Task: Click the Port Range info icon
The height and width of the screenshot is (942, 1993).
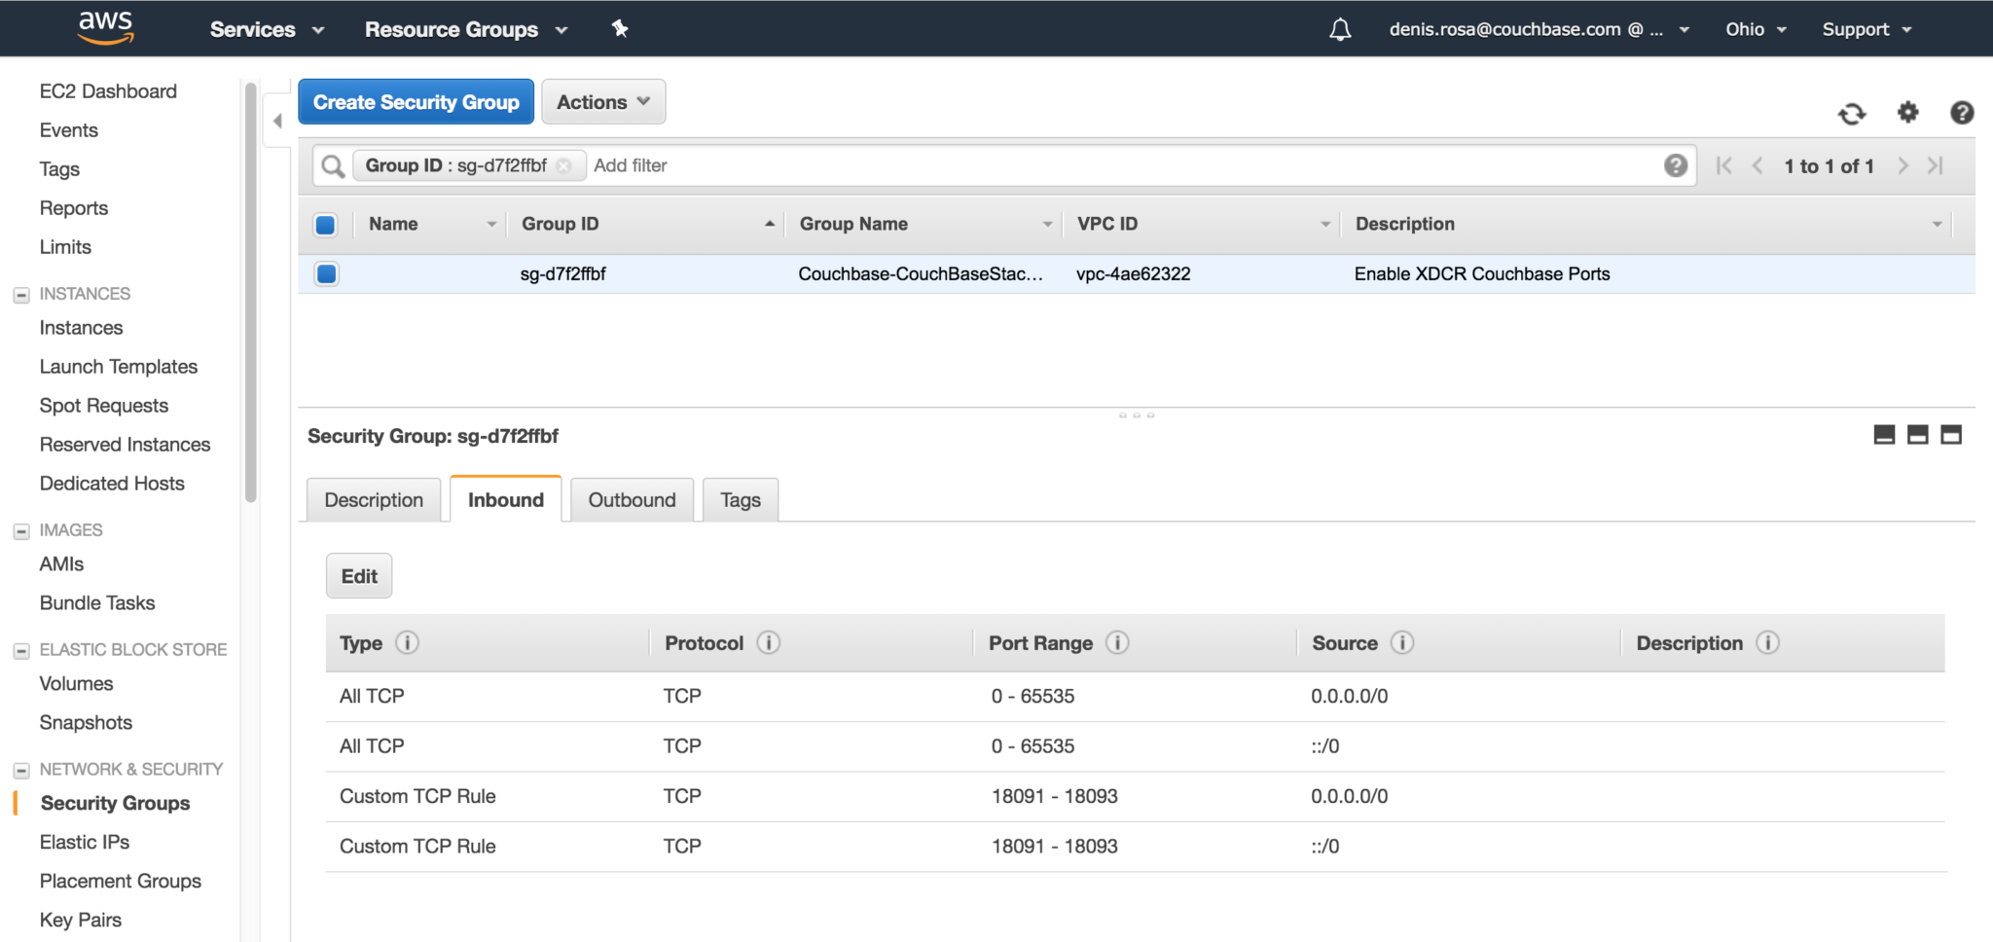Action: coord(1119,642)
